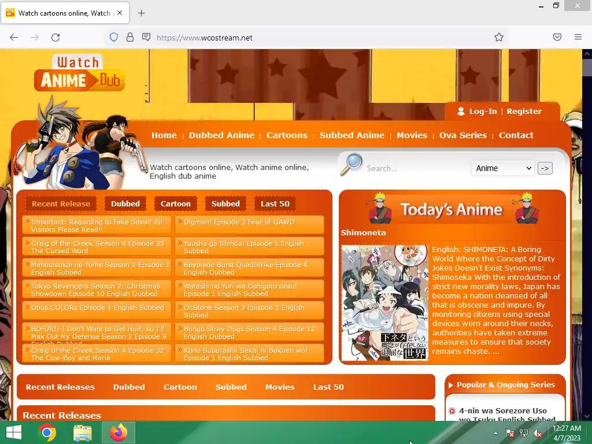Select the Recent Release tab

click(x=61, y=204)
